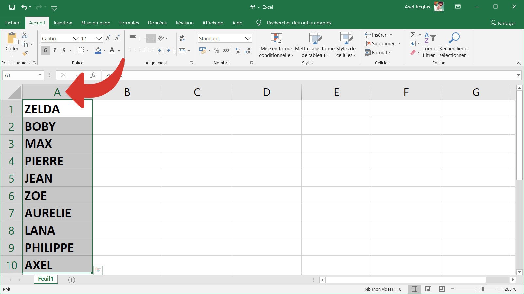Click the Partager button
Image resolution: width=524 pixels, height=294 pixels.
tap(503, 23)
